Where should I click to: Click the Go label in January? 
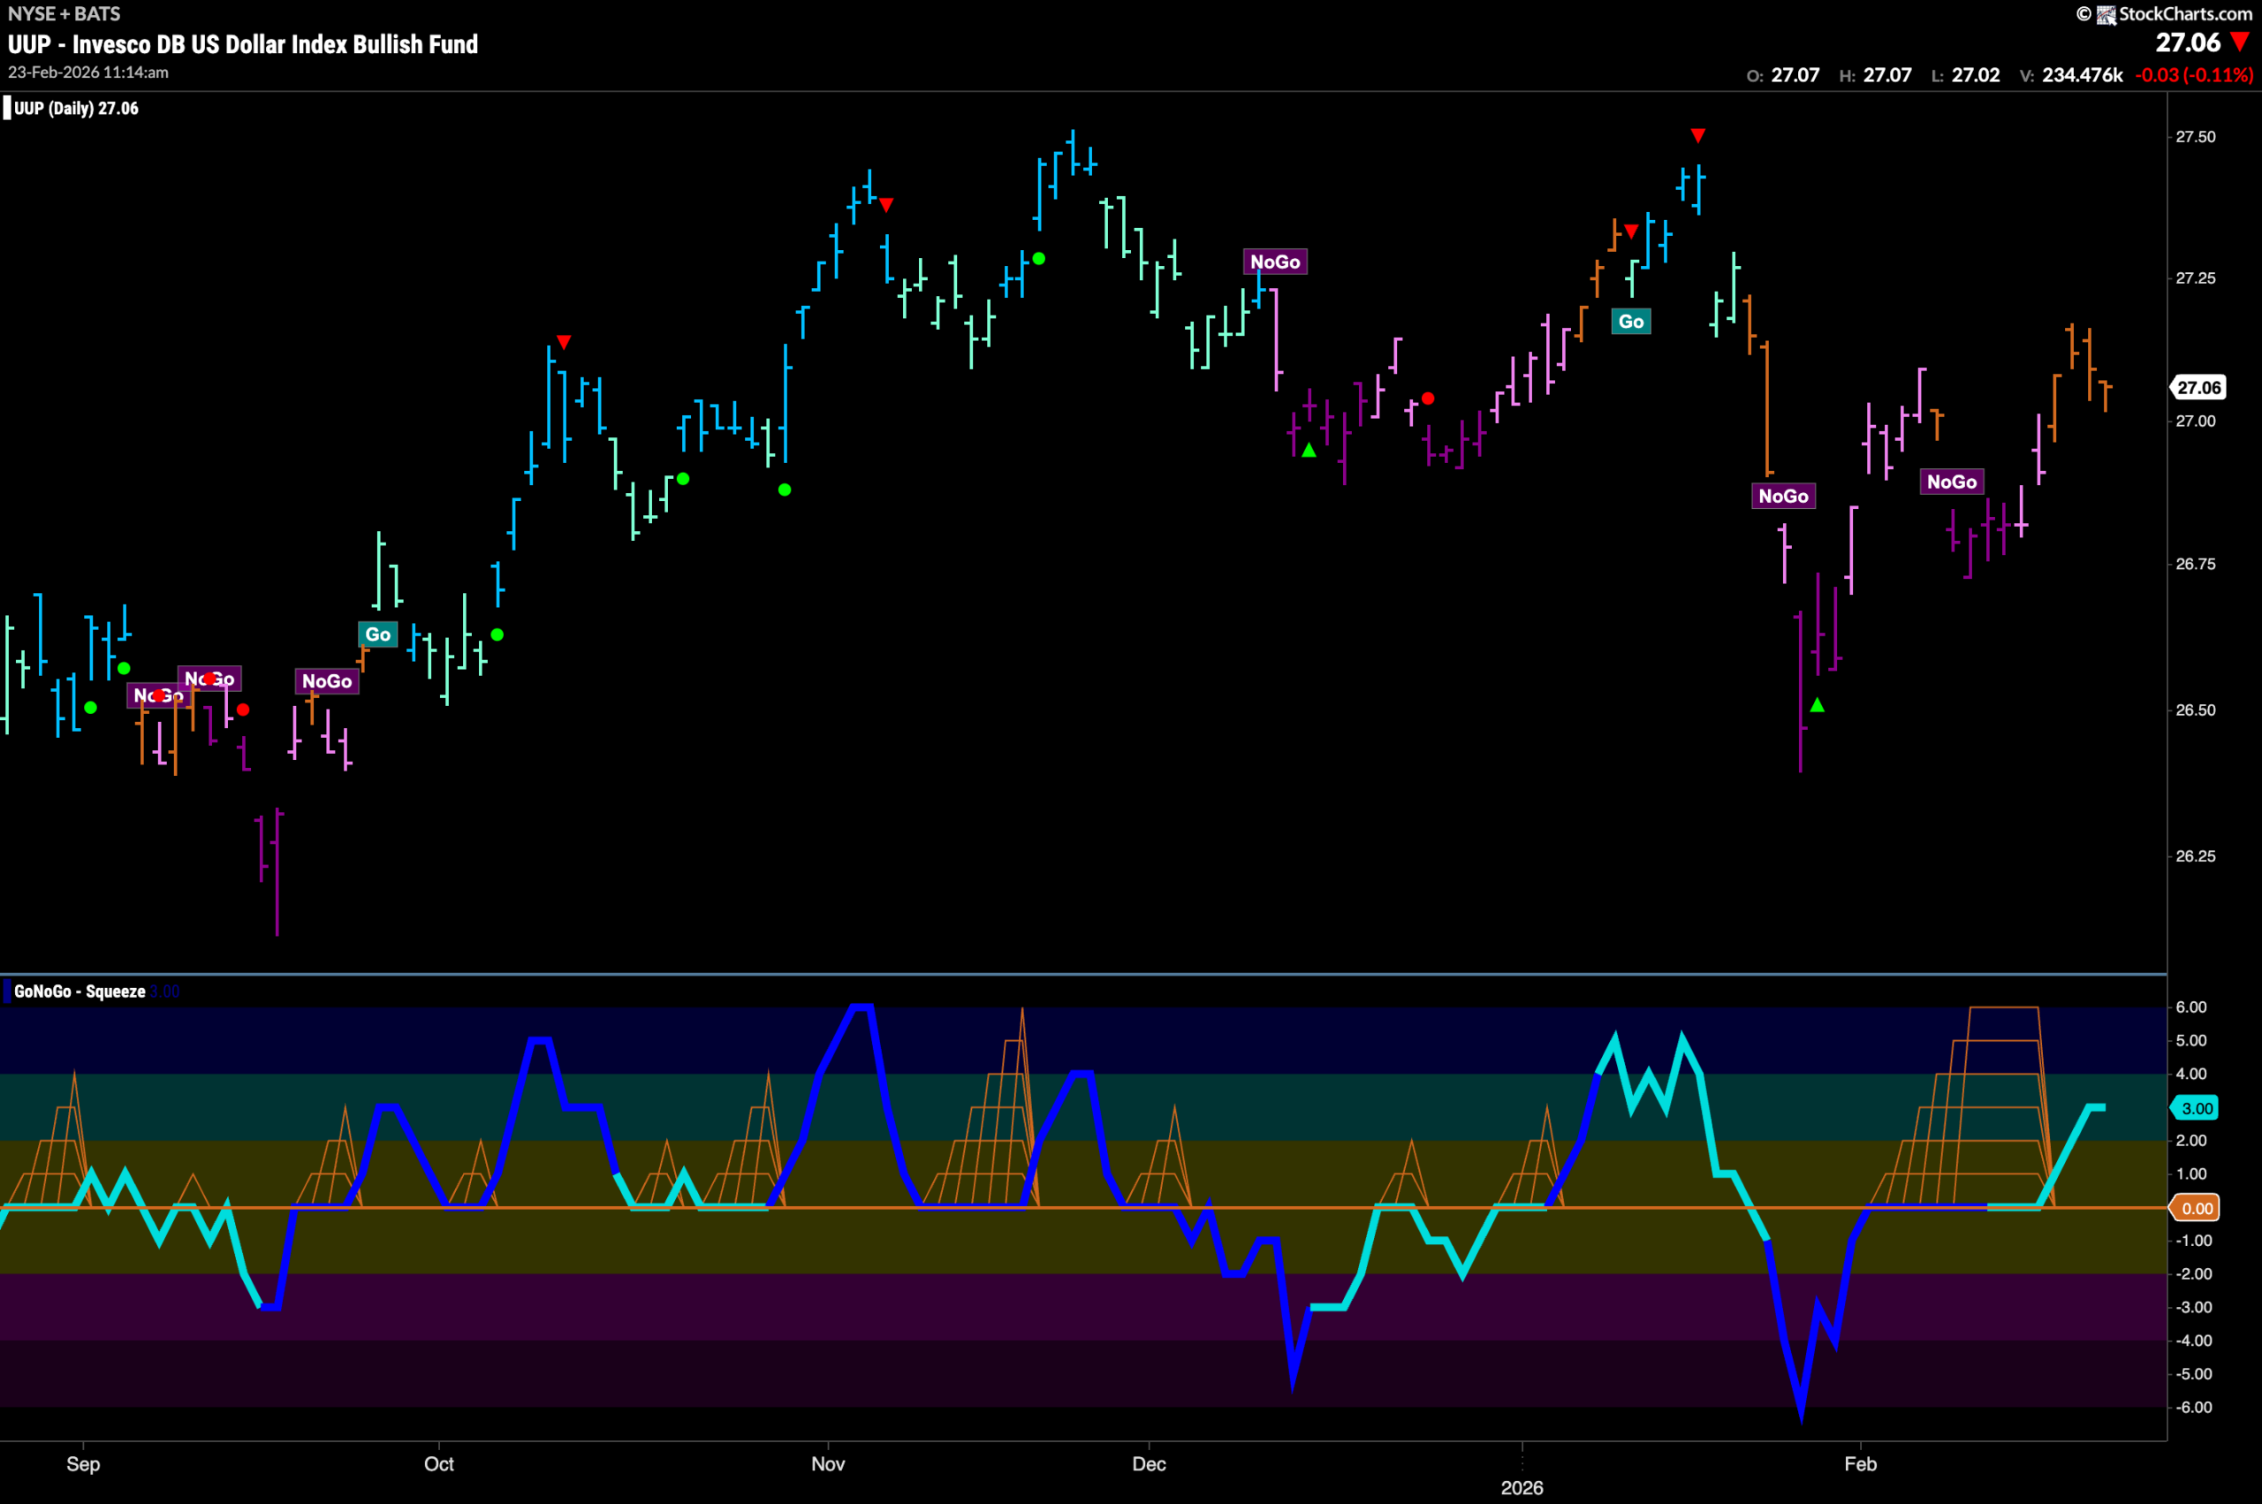[x=1631, y=322]
